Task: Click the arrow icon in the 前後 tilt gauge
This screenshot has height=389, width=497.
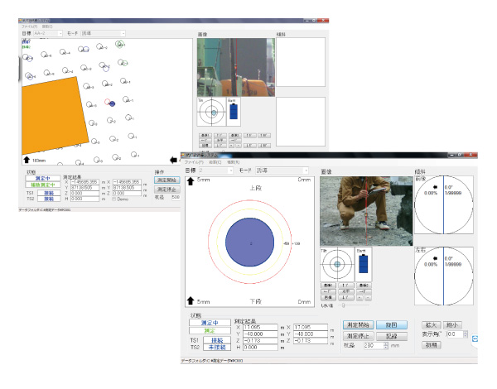Action: coord(435,187)
